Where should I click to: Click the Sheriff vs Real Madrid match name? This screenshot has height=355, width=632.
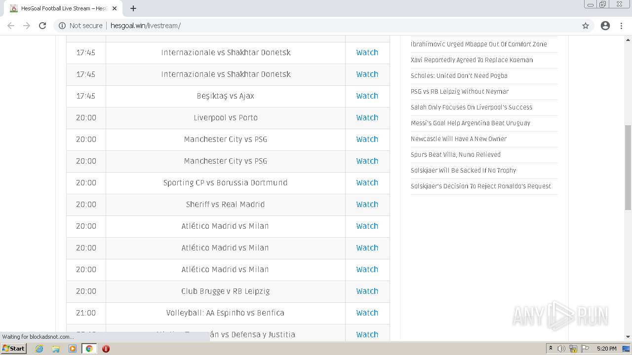pos(225,205)
